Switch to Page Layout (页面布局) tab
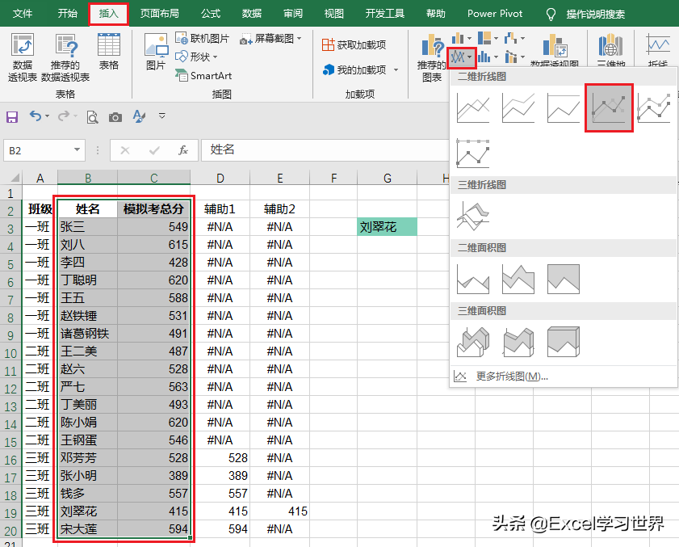The height and width of the screenshot is (547, 679). (x=159, y=14)
